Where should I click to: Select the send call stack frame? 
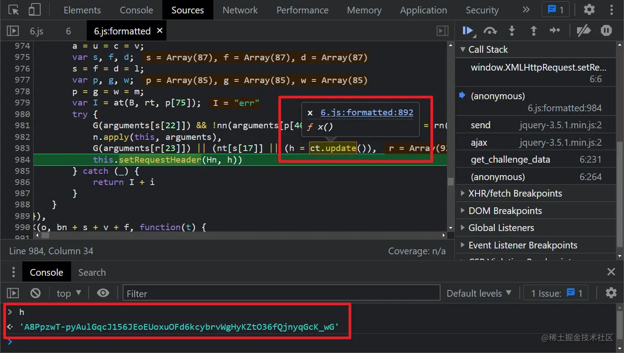[x=535, y=125]
